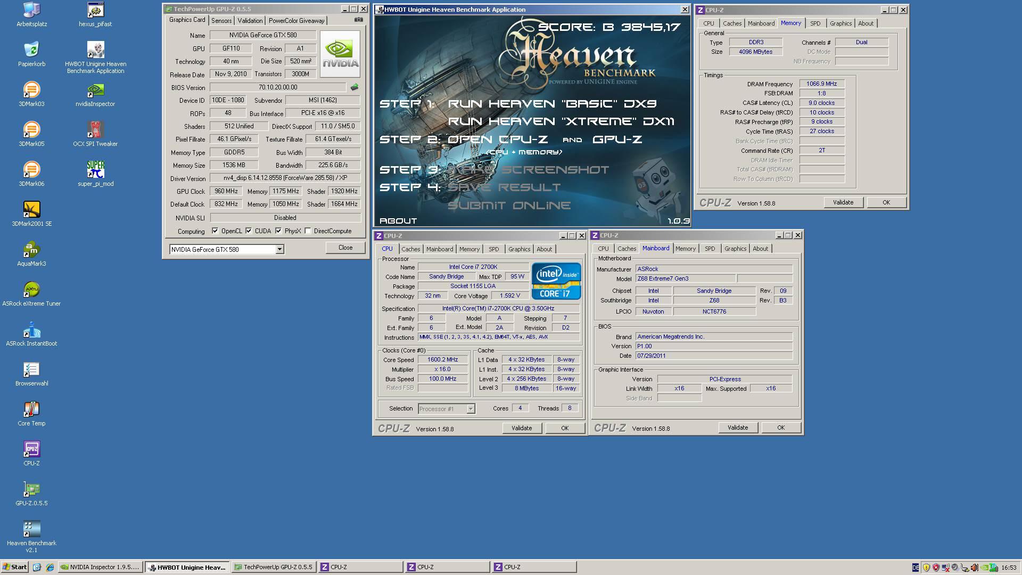This screenshot has width=1022, height=575.
Task: Toggle the OpenCL checkbox in GPU-Z
Action: click(215, 231)
